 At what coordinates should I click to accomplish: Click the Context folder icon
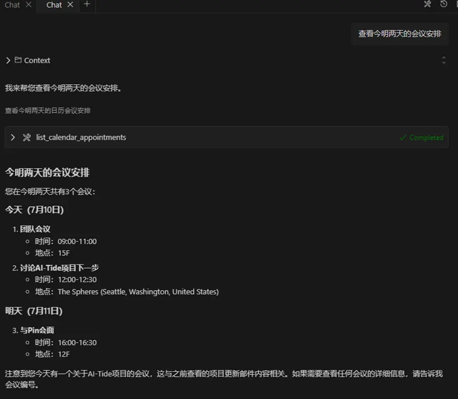pos(18,60)
